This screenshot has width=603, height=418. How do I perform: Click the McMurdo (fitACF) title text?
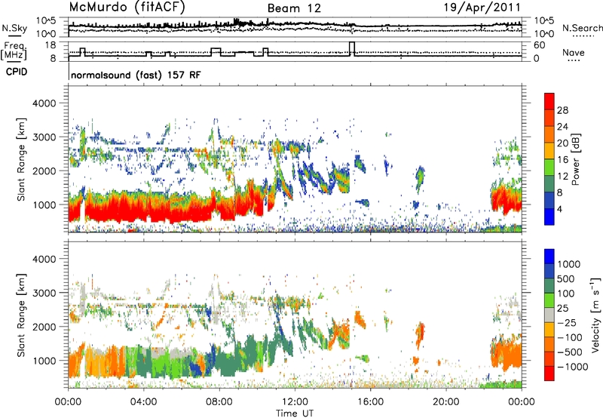click(x=127, y=8)
